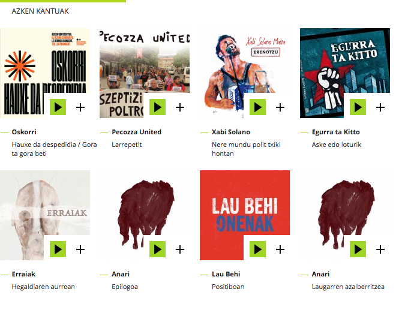Screen dimensions: 396x316
Task: Play Anari's Laugarren azalberritzea
Action: (358, 249)
